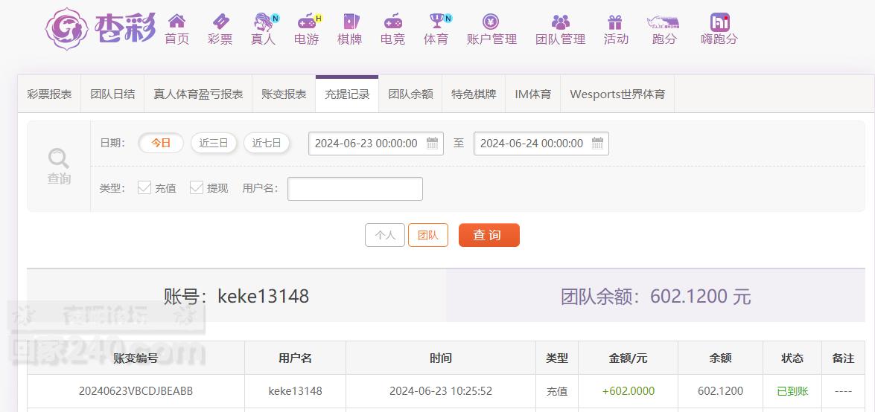This screenshot has width=875, height=412.
Task: Select the 今日 date filter
Action: coord(161,143)
